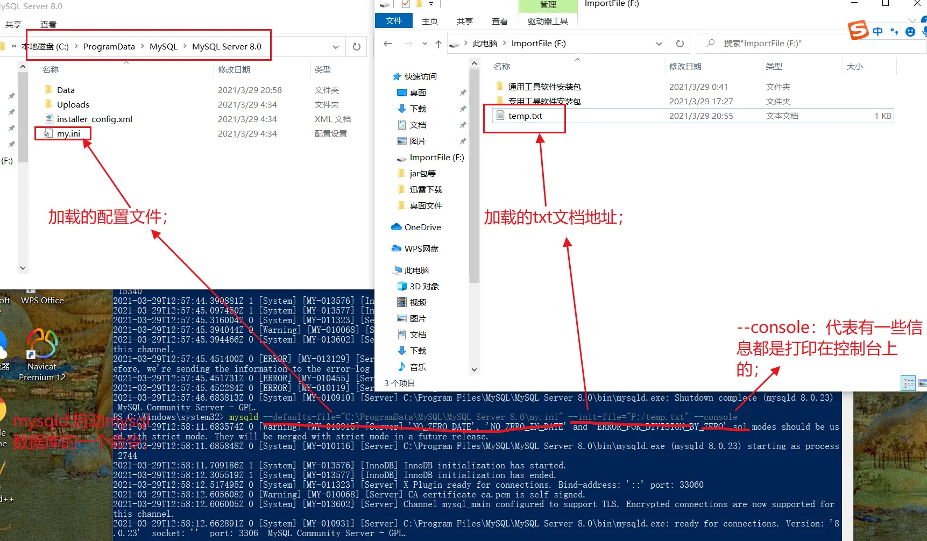927x541 pixels.
Task: Select WPS网盘 in navigation pane
Action: coord(415,249)
